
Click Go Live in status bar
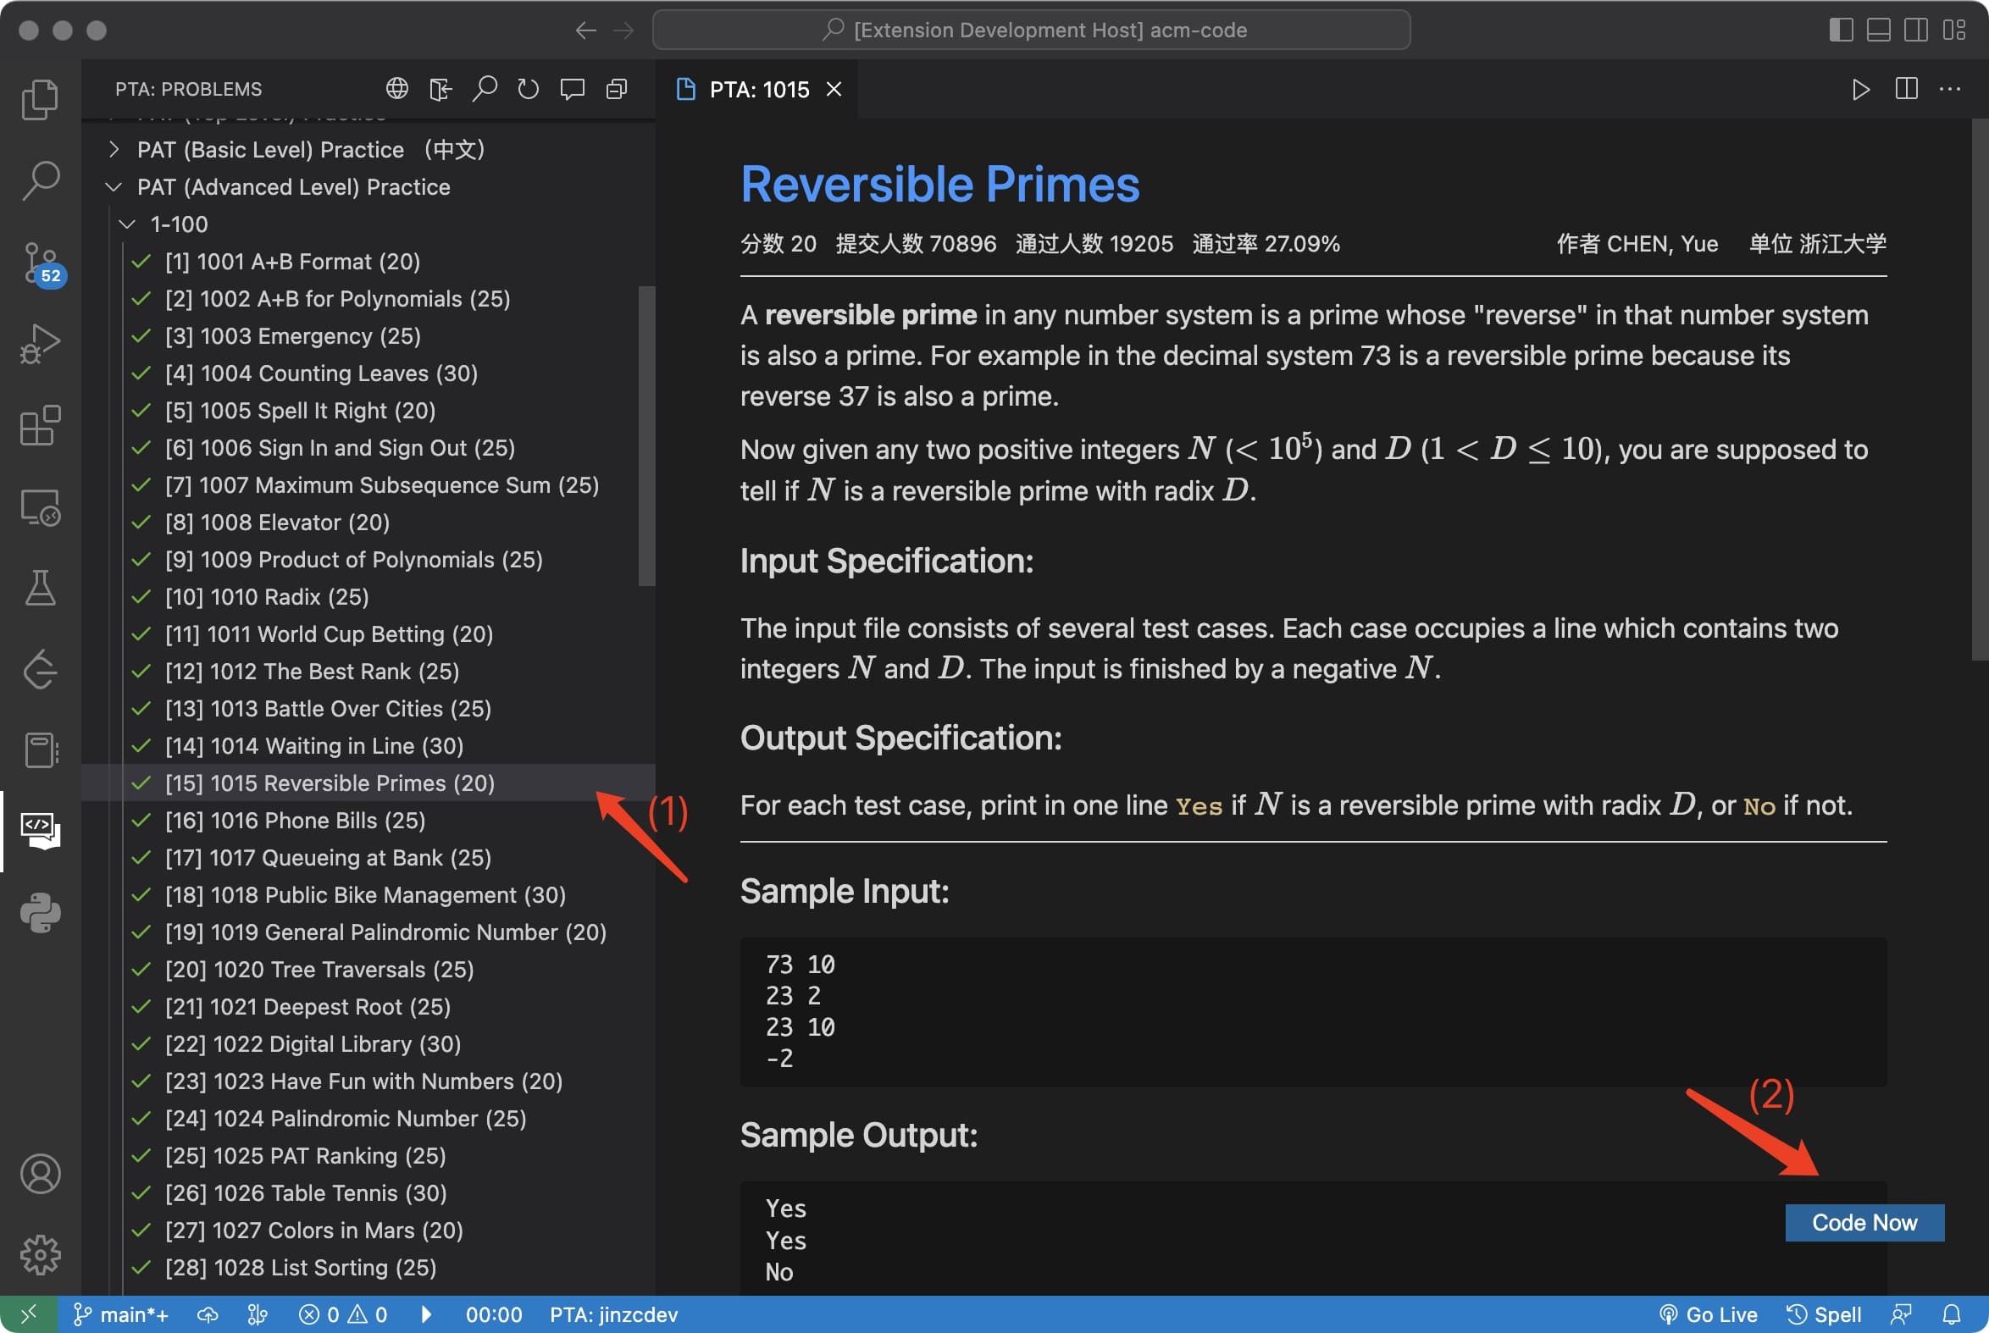click(x=1708, y=1314)
